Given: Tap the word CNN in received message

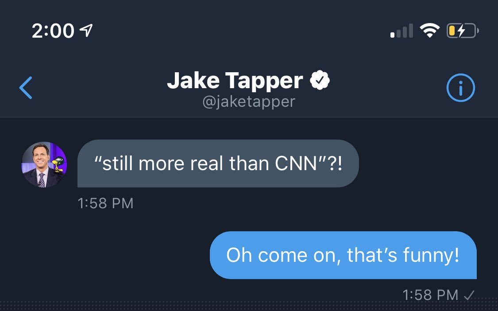Looking at the screenshot, I should tap(296, 163).
